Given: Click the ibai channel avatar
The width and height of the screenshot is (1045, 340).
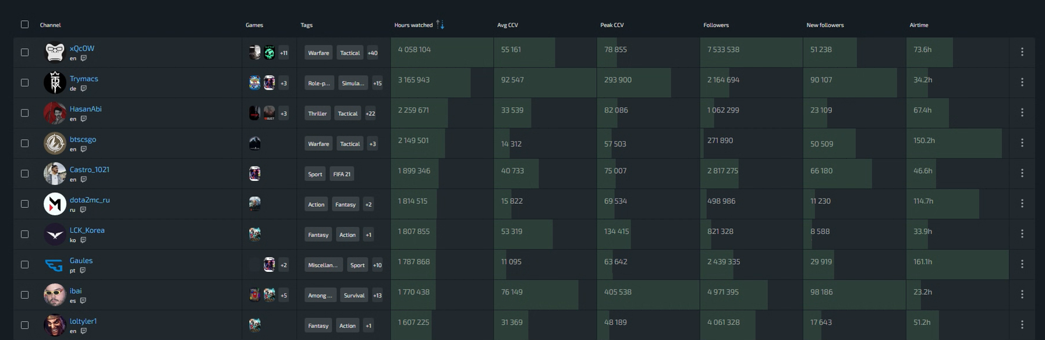Looking at the screenshot, I should tap(55, 295).
